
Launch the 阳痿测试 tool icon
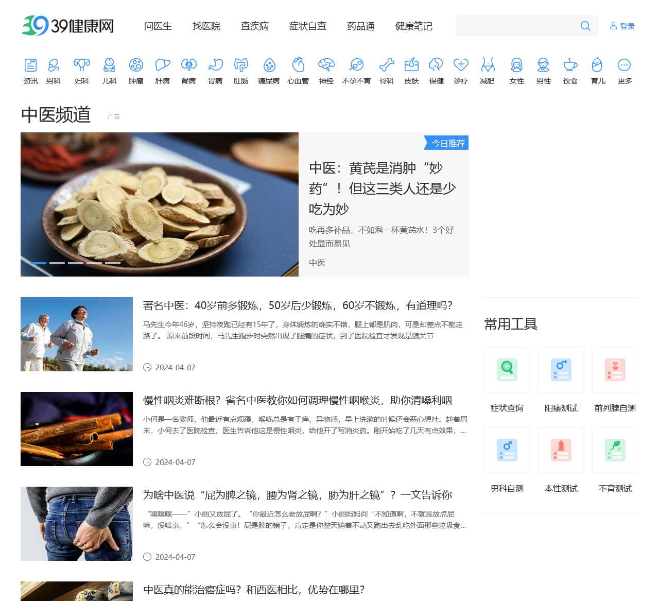click(x=561, y=370)
